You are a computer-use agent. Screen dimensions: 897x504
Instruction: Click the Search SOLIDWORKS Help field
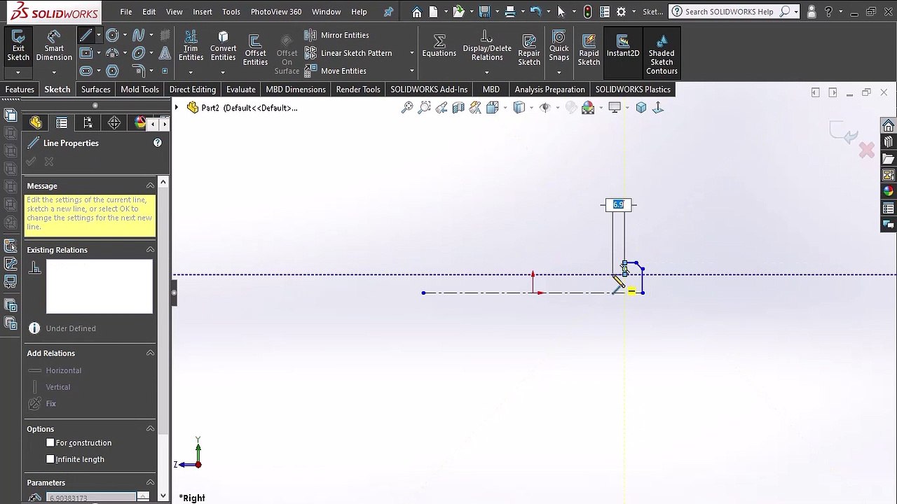729,12
